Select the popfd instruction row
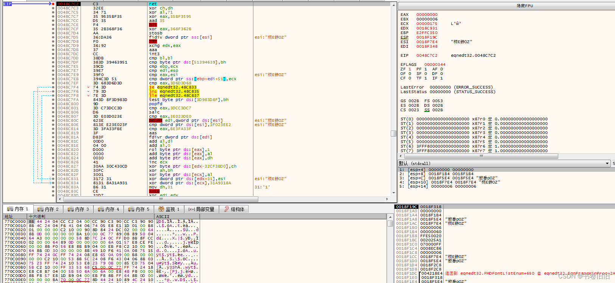 pyautogui.click(x=223, y=104)
